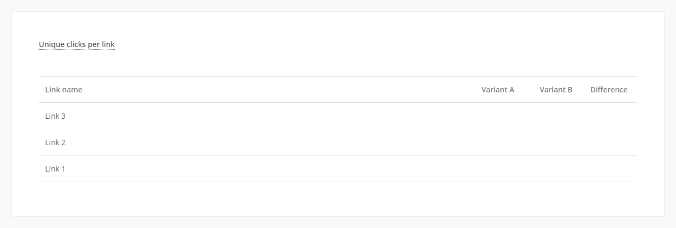The height and width of the screenshot is (228, 676).
Task: Click the empty white area below Link 1 row
Action: [x=337, y=198]
